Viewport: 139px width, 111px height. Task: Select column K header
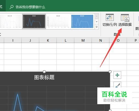(x=48, y=40)
